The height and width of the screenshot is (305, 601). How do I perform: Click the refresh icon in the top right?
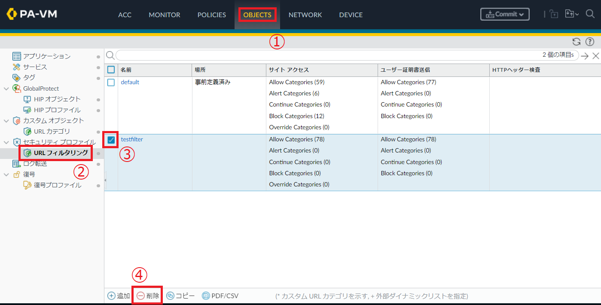point(577,42)
